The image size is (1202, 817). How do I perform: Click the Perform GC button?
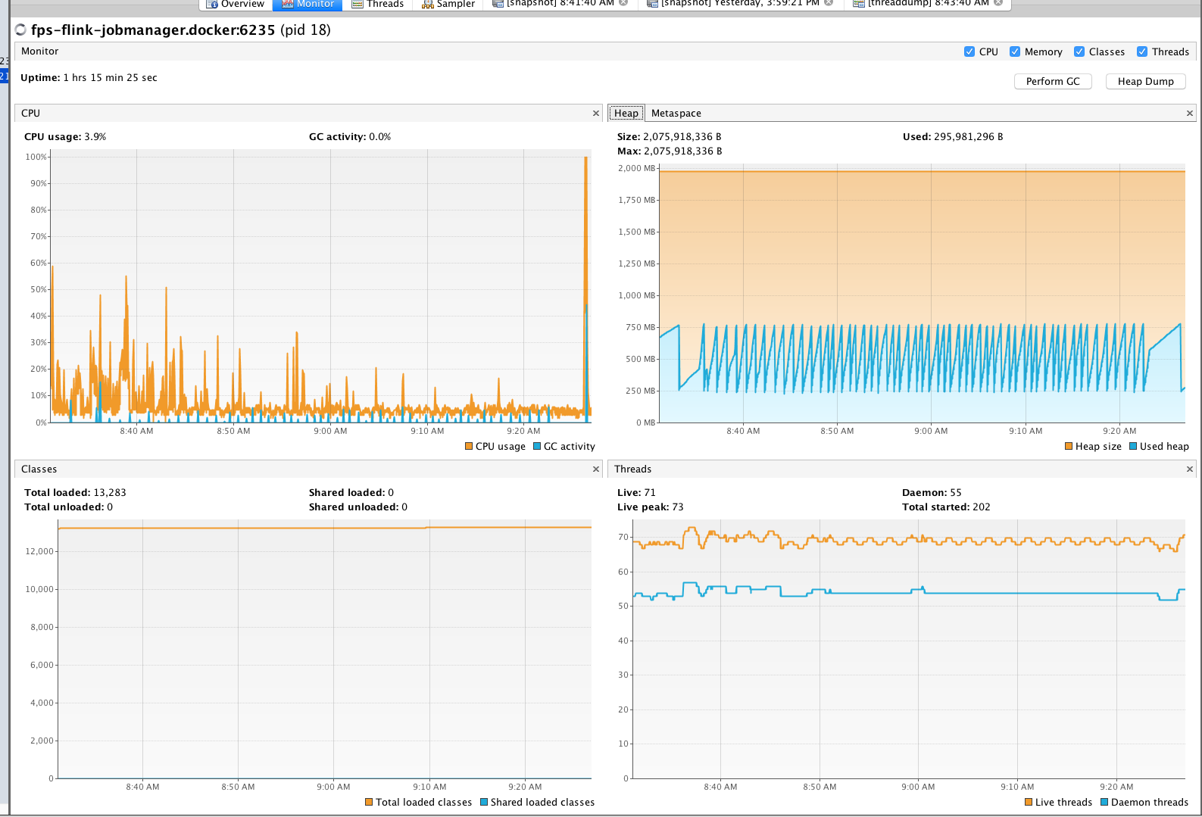pos(1053,81)
